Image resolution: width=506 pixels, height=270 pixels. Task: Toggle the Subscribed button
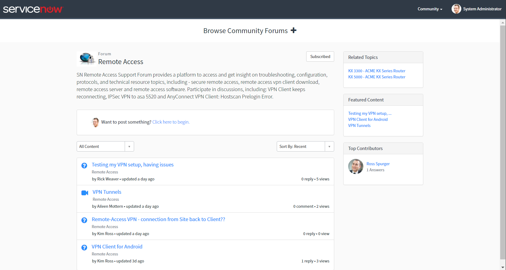pos(320,56)
